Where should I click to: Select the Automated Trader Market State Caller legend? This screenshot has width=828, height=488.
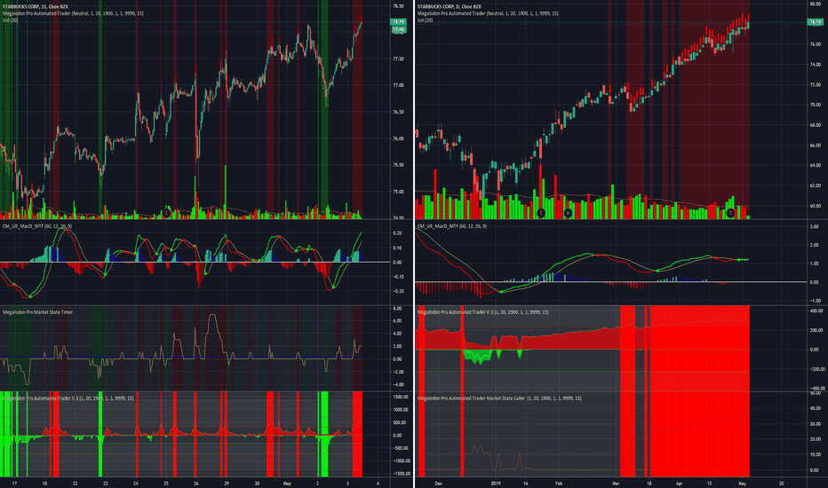coord(499,398)
